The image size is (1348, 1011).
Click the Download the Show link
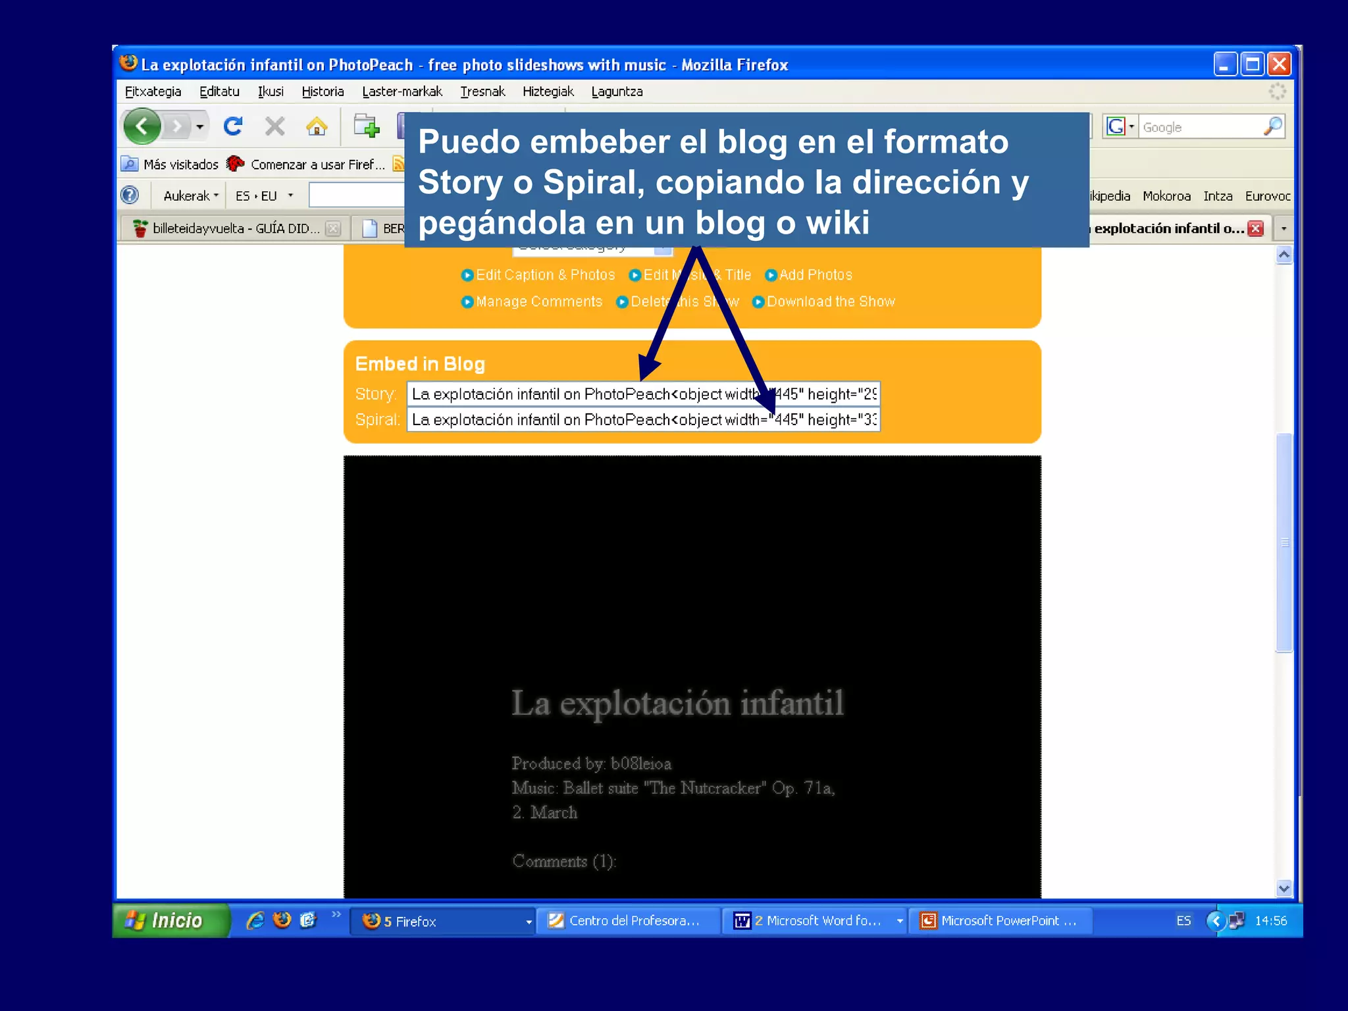(824, 301)
